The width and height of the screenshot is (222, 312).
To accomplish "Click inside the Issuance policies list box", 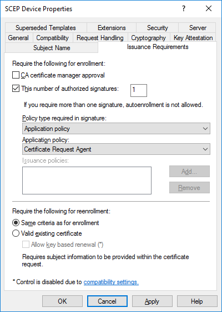I will tap(87, 181).
